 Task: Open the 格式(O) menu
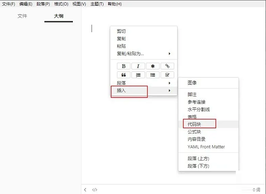click(61, 4)
